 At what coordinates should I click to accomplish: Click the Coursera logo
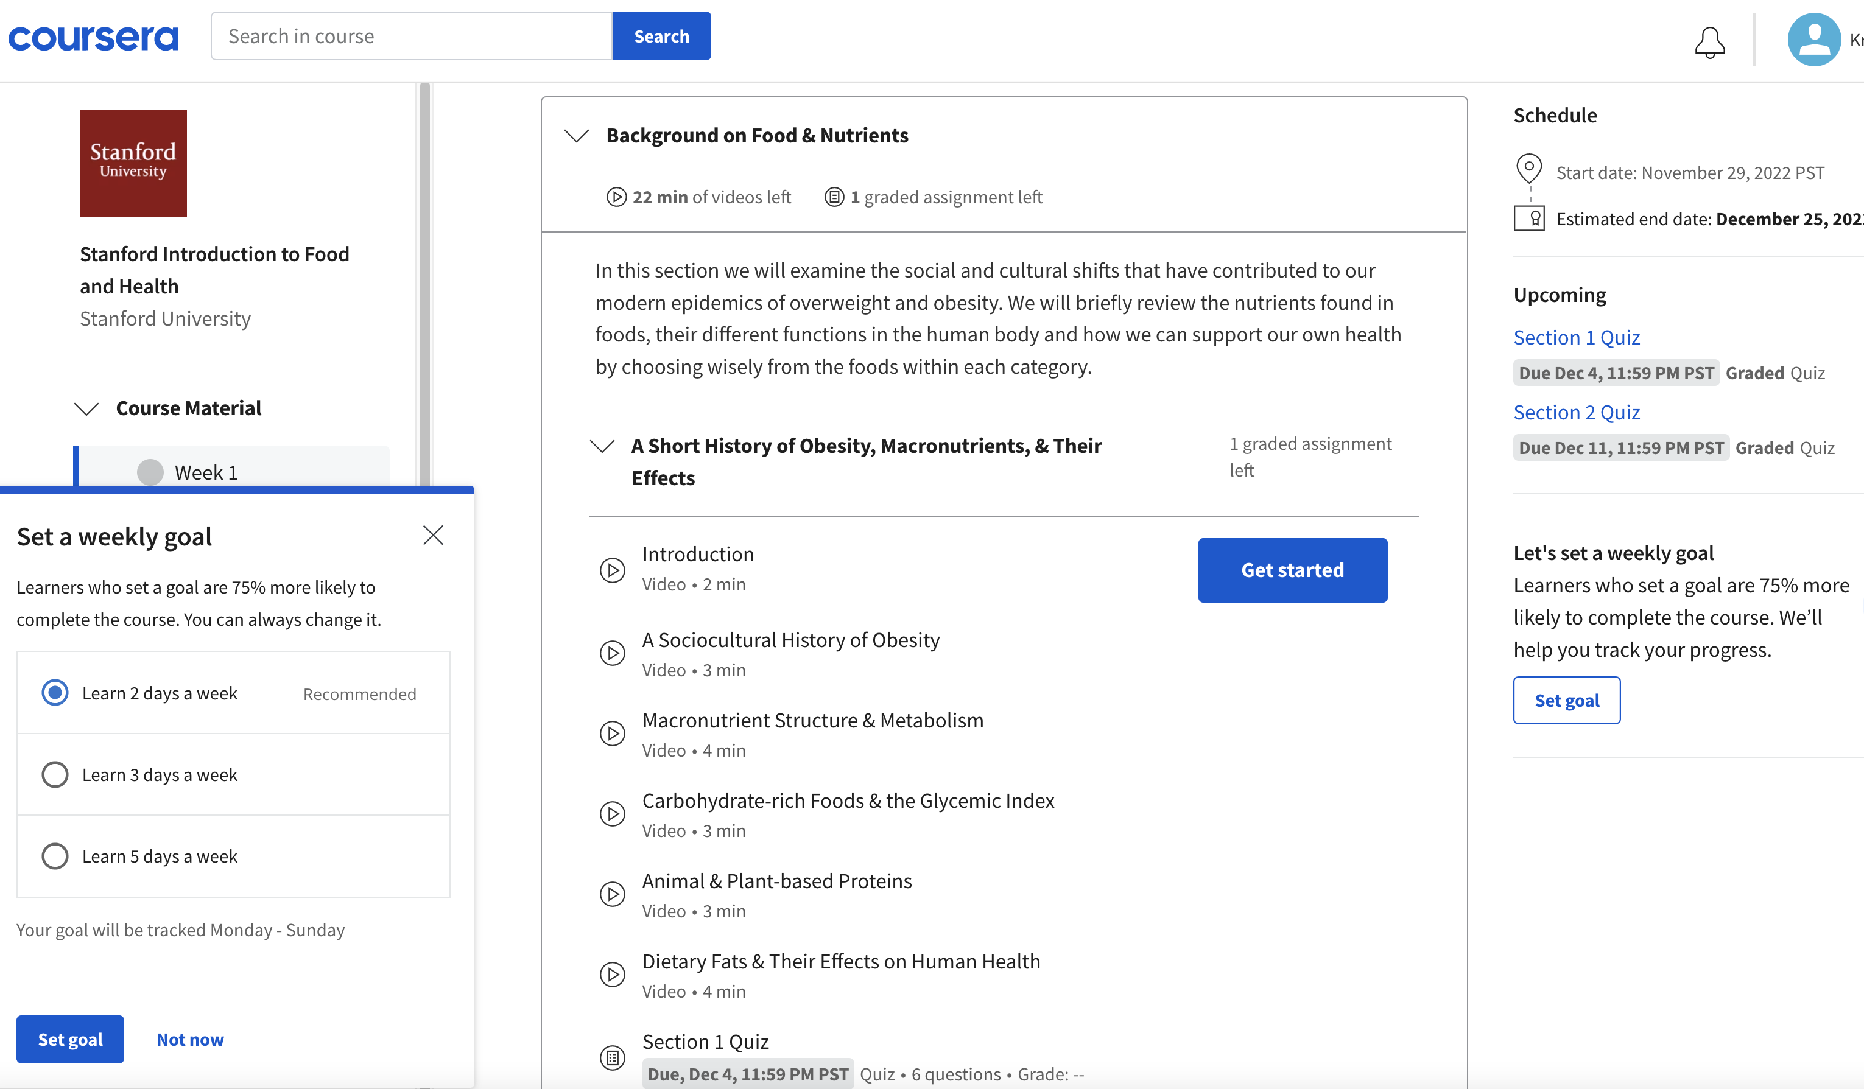click(x=93, y=37)
